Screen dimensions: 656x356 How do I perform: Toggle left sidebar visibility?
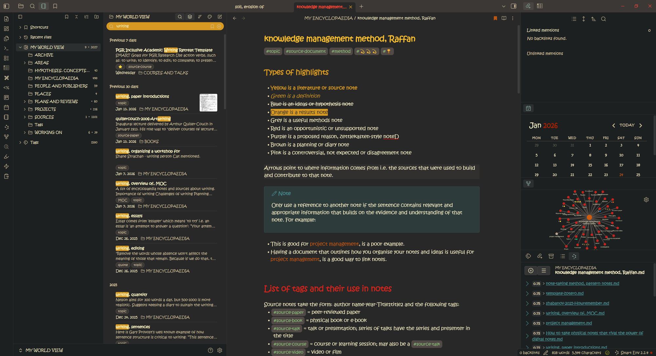6,6
